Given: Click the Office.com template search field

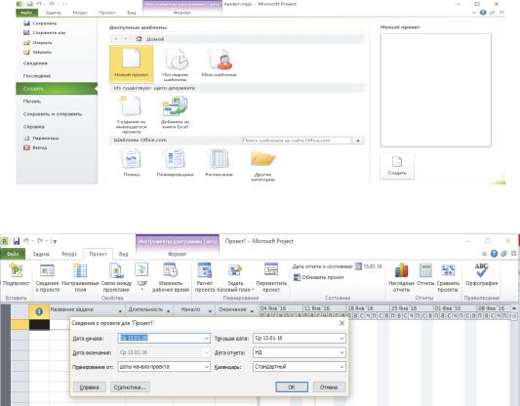Looking at the screenshot, I should click(x=297, y=141).
